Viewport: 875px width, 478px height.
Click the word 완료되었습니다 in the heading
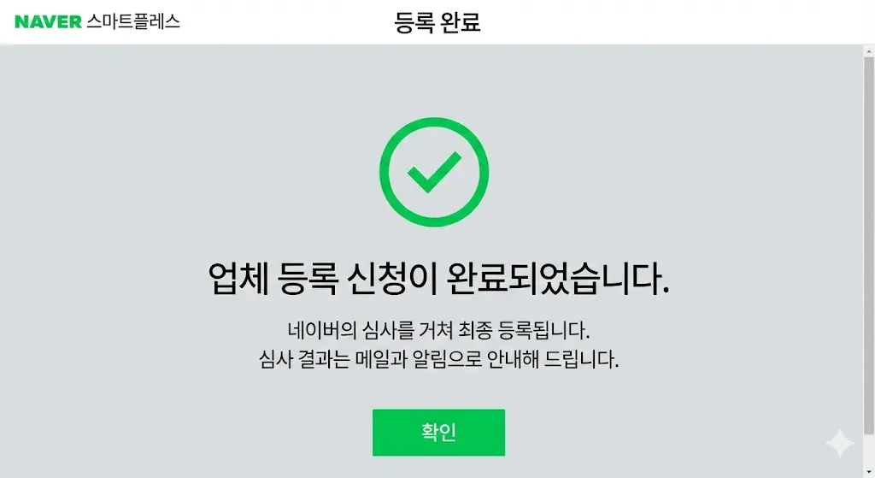click(558, 278)
